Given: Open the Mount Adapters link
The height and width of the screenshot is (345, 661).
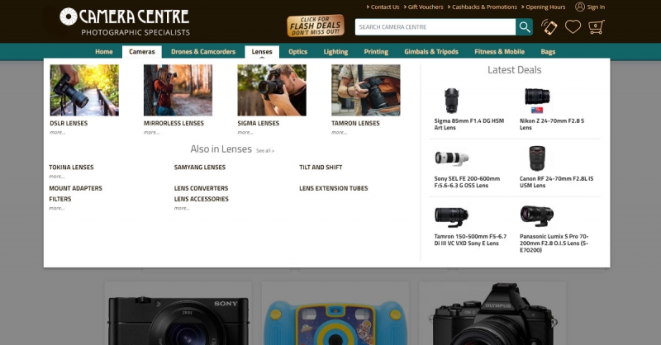Looking at the screenshot, I should (75, 188).
